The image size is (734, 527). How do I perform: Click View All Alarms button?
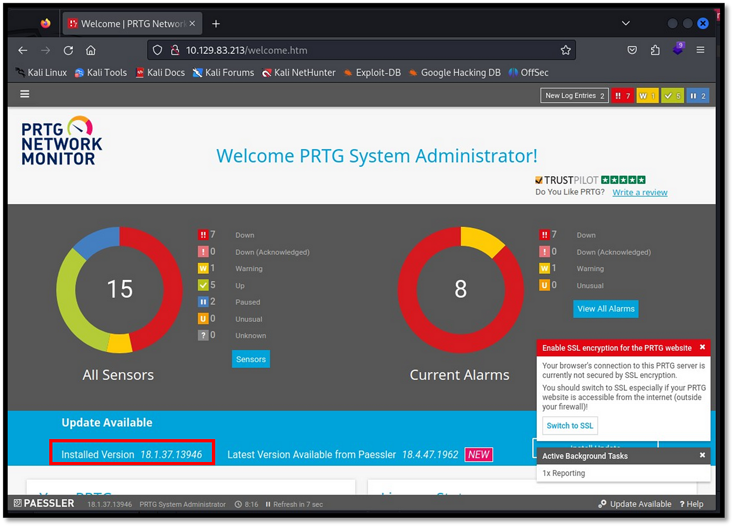[606, 309]
